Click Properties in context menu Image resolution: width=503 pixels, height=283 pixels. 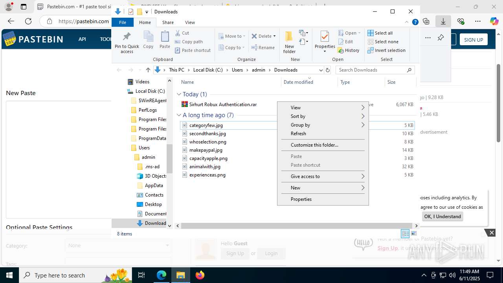pos(323,199)
